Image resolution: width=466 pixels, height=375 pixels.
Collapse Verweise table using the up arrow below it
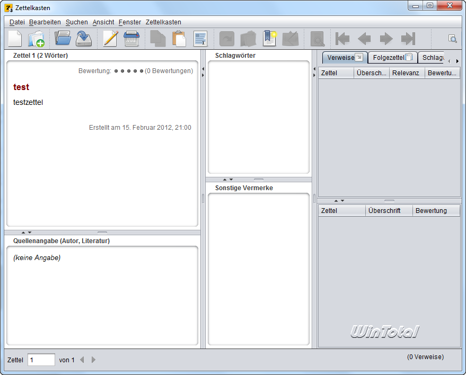pyautogui.click(x=336, y=201)
